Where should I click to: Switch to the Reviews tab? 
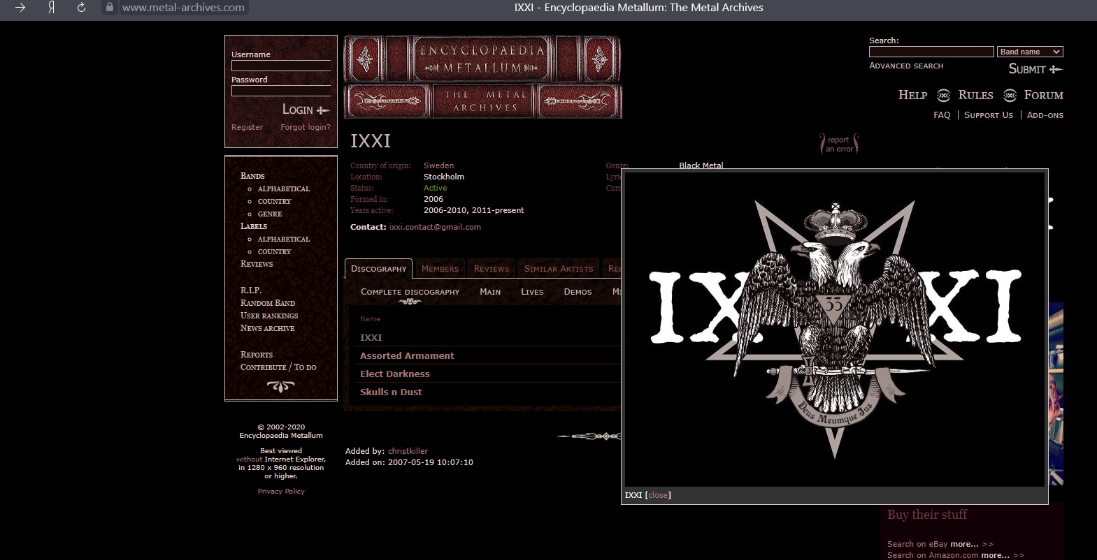click(492, 269)
